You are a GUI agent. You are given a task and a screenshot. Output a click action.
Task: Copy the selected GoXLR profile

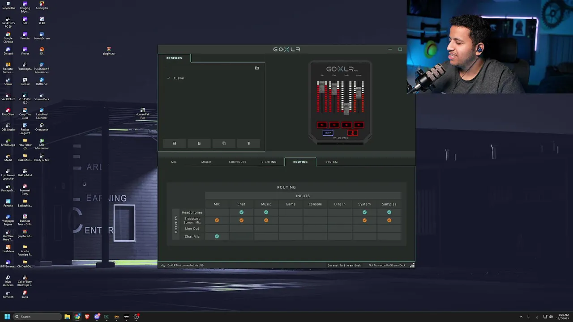point(224,143)
